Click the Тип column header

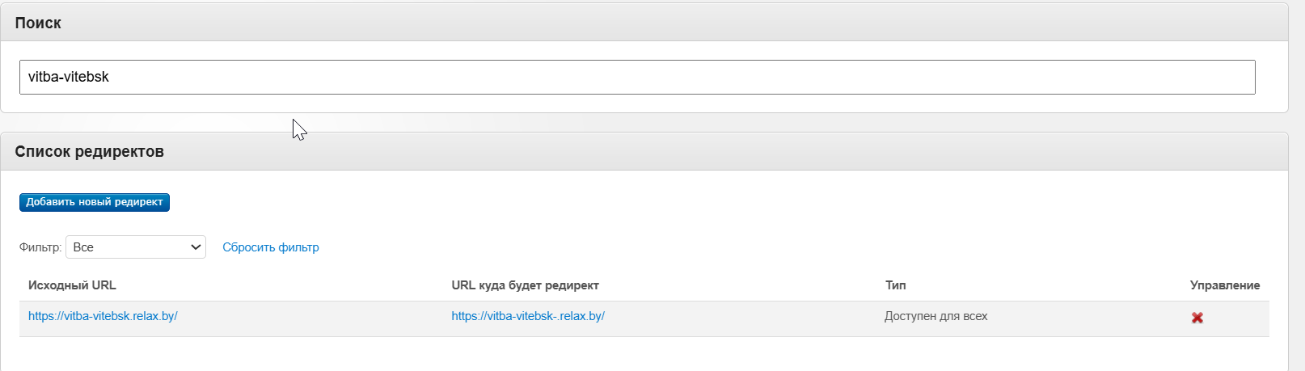click(895, 285)
